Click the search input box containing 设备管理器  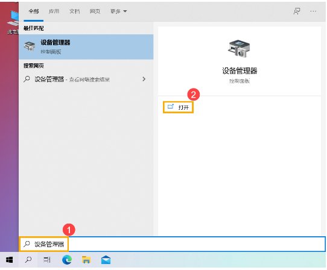[x=173, y=244]
